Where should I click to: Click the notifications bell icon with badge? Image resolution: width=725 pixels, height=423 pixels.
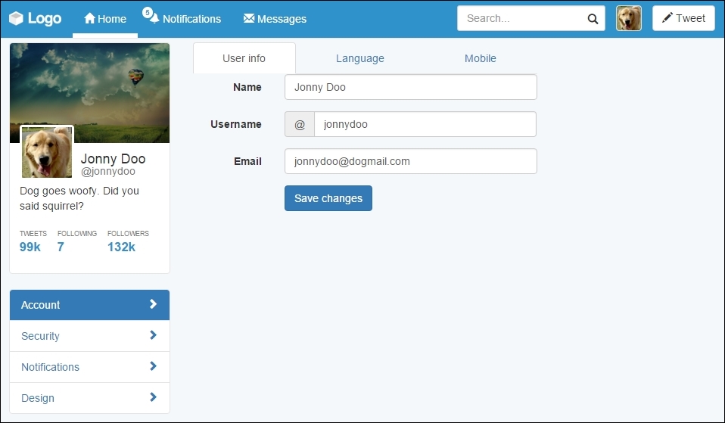151,15
